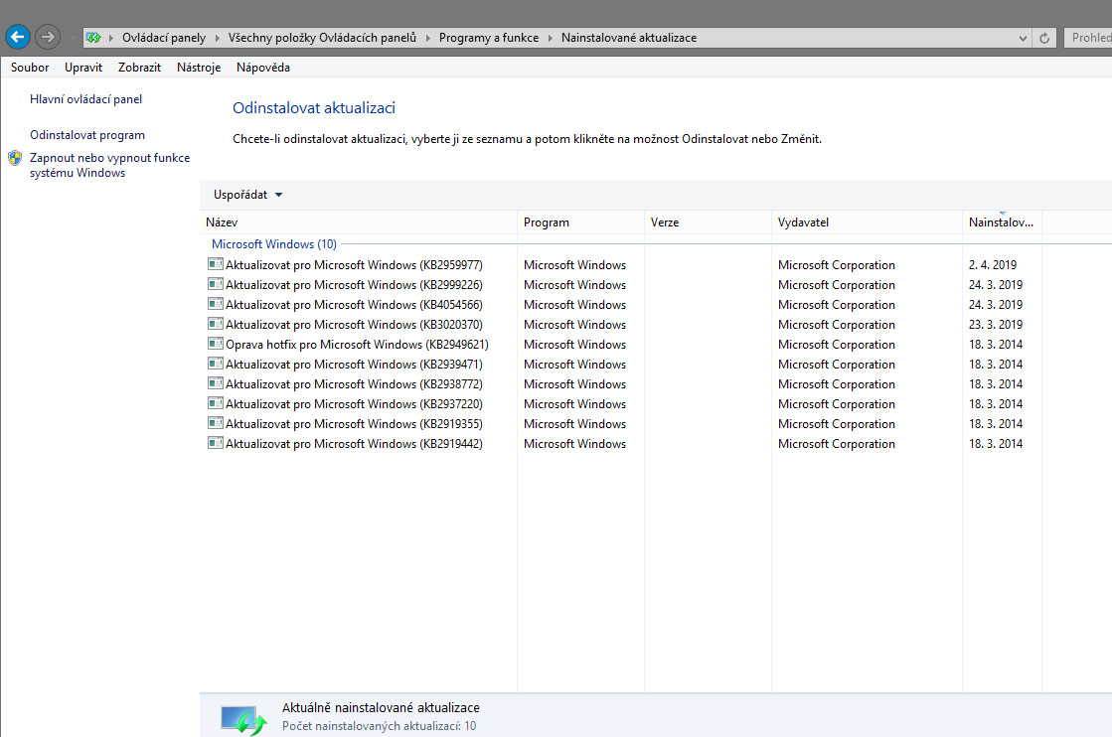Screen dimensions: 1112x737
Task: Select Aktualizovat pro Microsoft Windows (KB2938772)
Action: [x=354, y=383]
